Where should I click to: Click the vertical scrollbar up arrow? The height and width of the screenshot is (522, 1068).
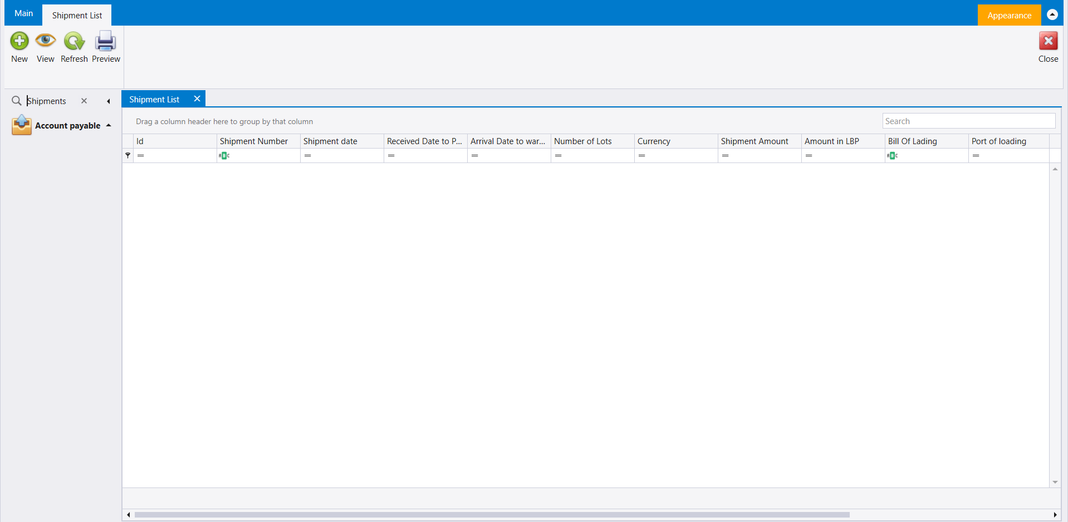click(1055, 169)
